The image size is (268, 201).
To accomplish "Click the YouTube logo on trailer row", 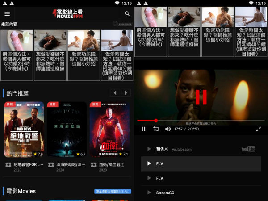I will pos(248,149).
